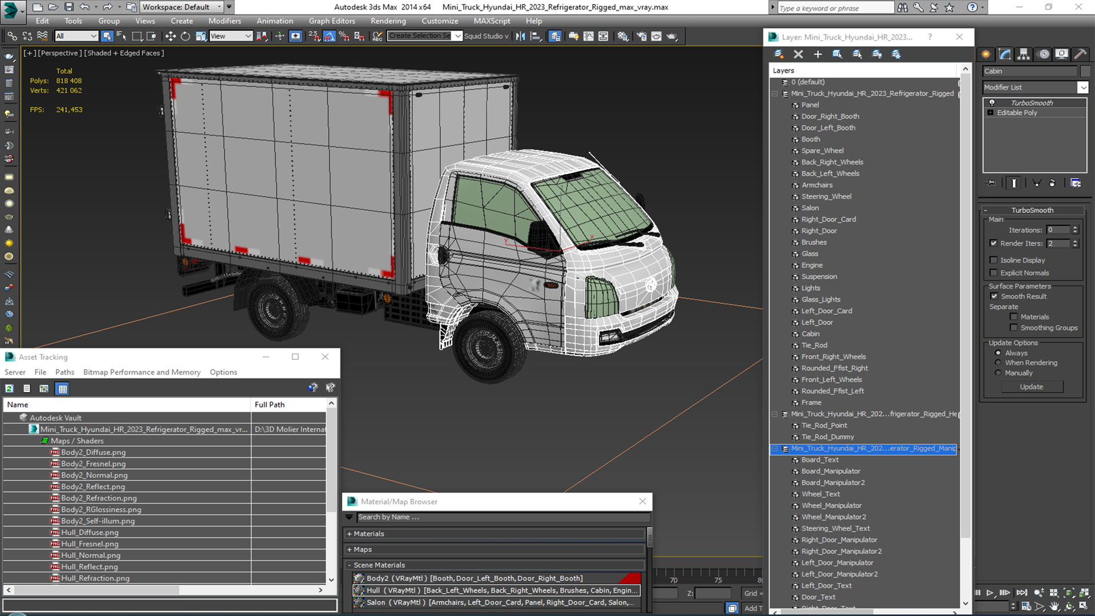Image resolution: width=1095 pixels, height=616 pixels.
Task: Open the Rendering menu
Action: 388,21
